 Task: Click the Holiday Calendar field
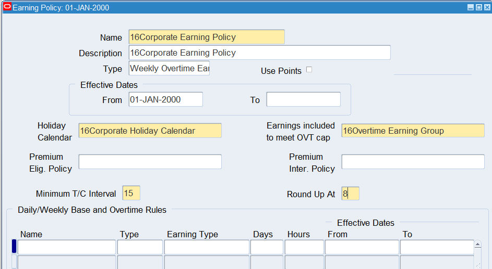pos(150,131)
